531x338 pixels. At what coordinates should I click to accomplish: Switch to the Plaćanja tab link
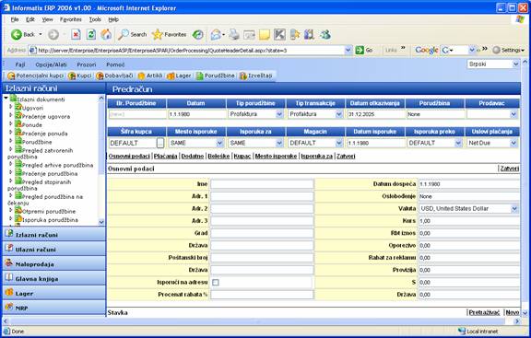pos(166,156)
